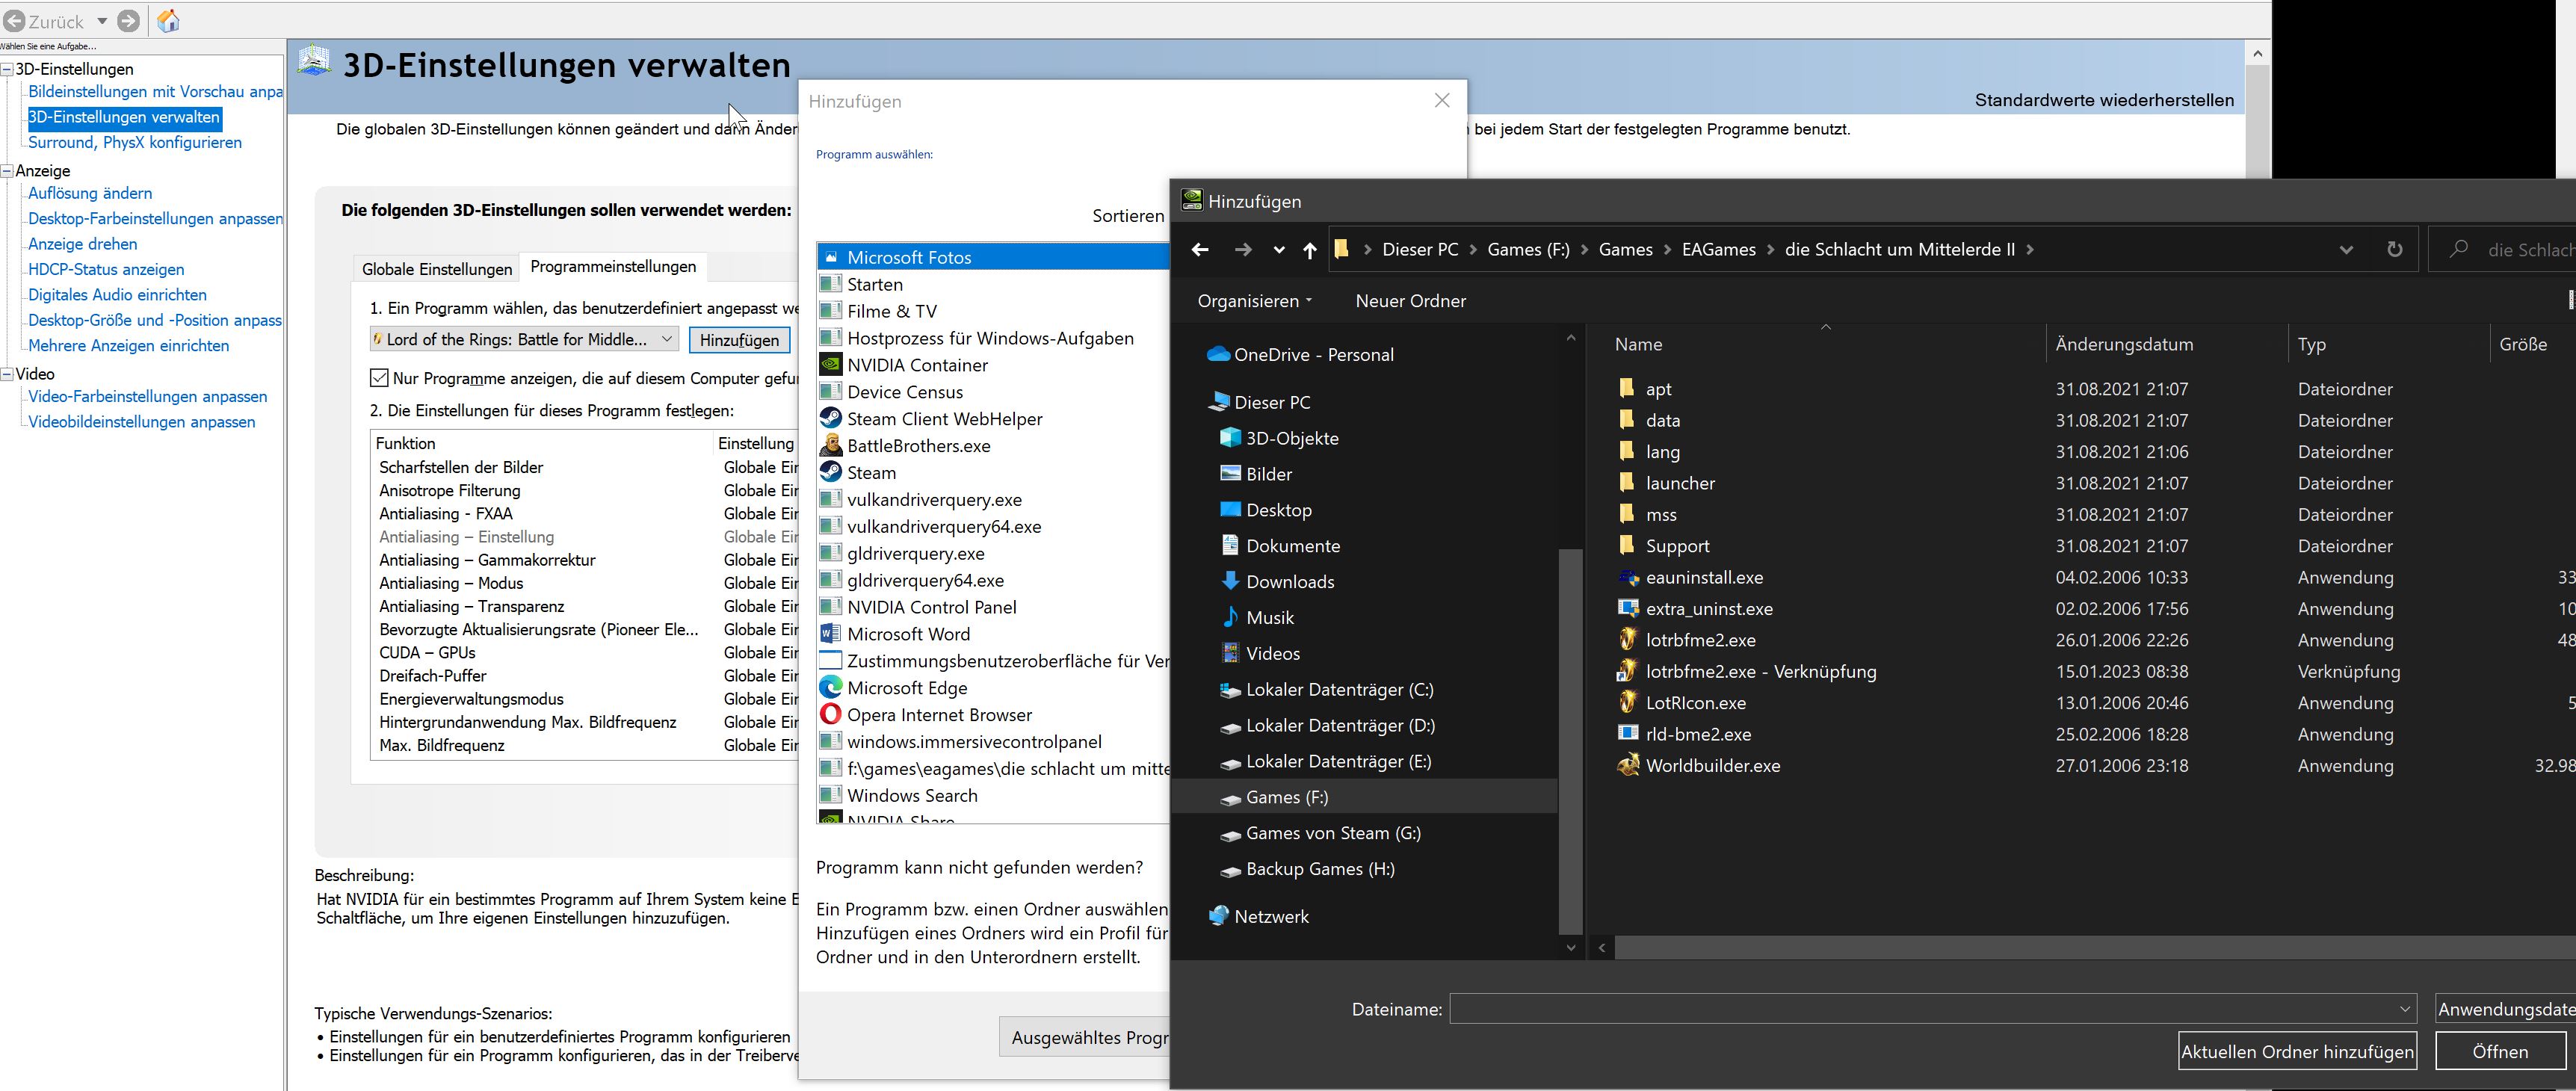Viewport: 2576px width, 1091px height.
Task: Select Lokaler Datenträger (C:) drive
Action: click(x=1327, y=690)
